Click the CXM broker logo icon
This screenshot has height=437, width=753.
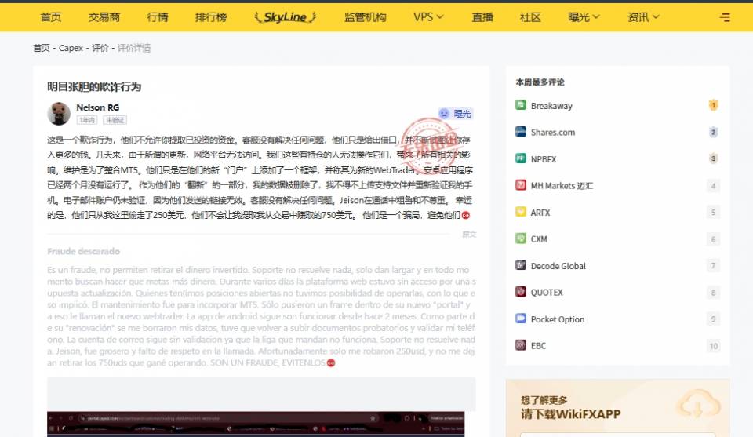[521, 239]
